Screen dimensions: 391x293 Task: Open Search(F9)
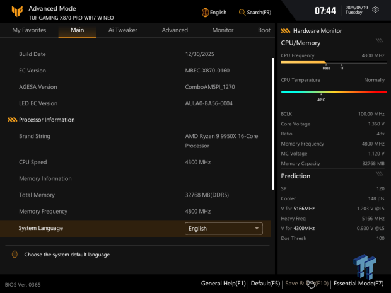click(255, 12)
